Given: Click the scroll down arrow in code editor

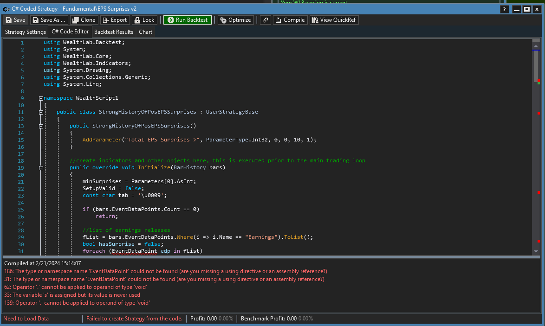Looking at the screenshot, I should tap(536, 251).
